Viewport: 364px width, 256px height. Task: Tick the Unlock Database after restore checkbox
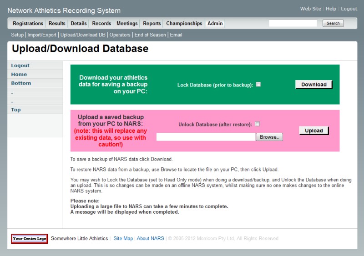257,124
